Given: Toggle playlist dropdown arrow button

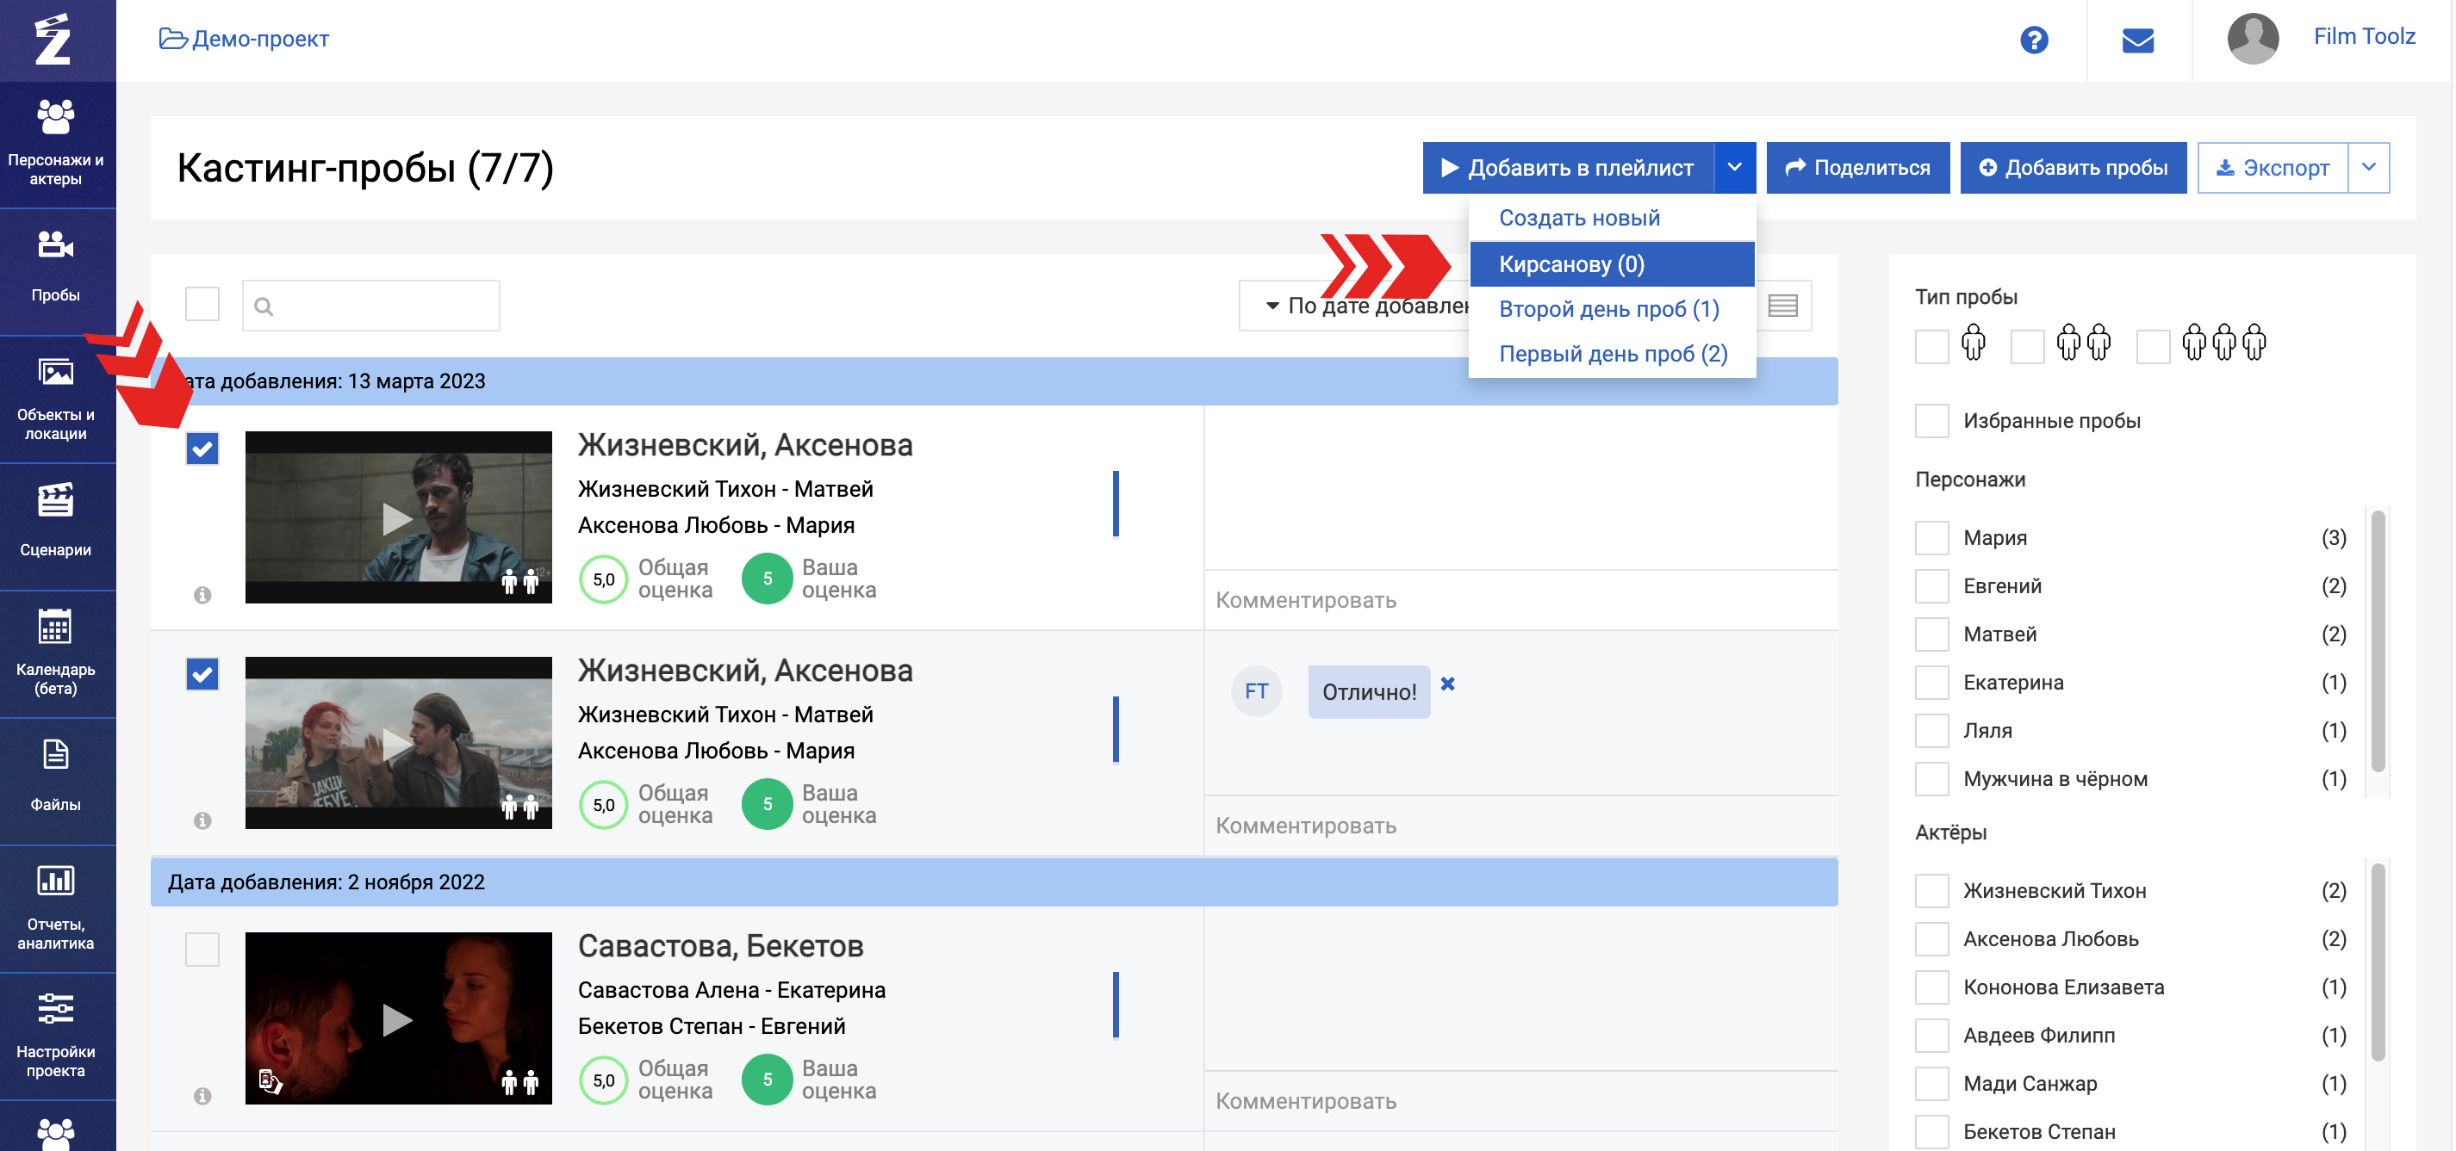Looking at the screenshot, I should point(1734,168).
